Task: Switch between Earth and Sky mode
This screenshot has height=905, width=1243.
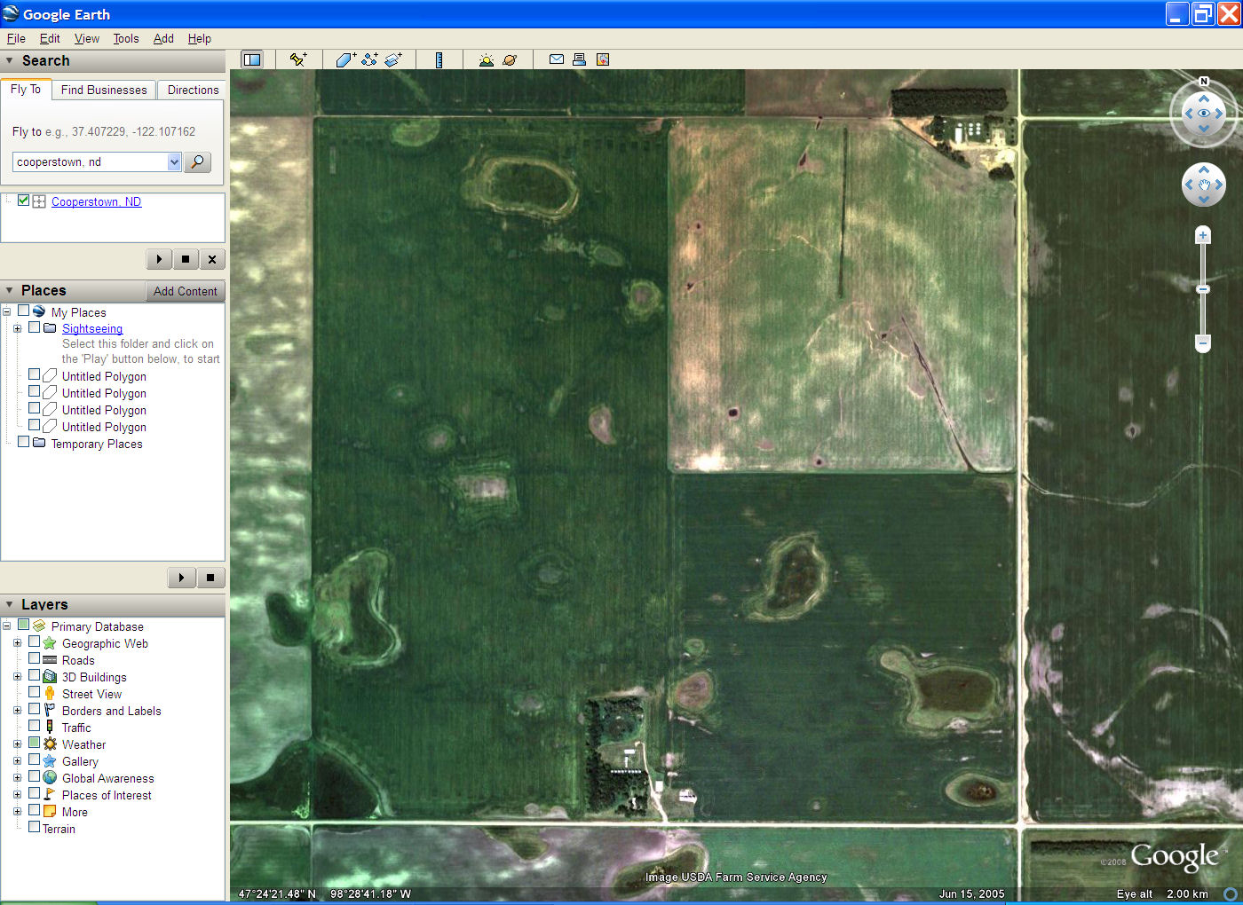Action: (510, 59)
